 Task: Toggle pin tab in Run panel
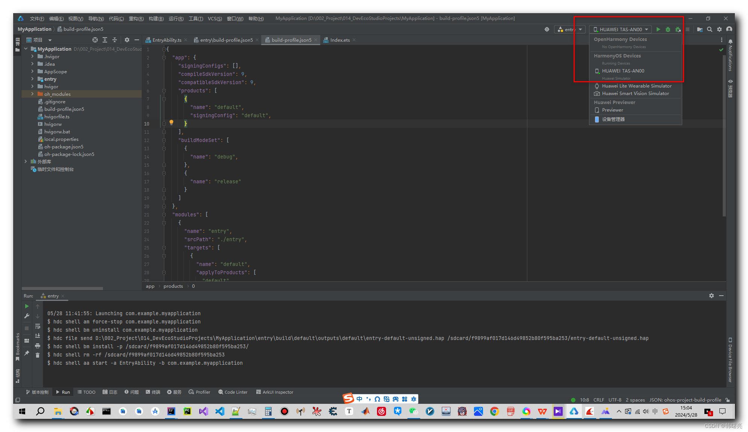[x=27, y=353]
